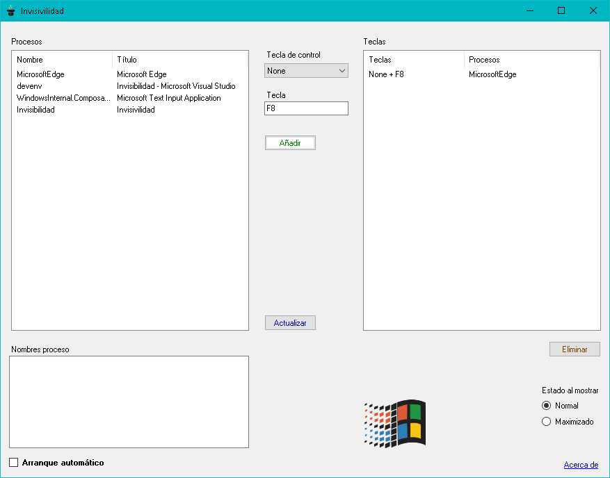The image size is (610, 478).
Task: Click the retro Windows flag logo
Action: coord(395,424)
